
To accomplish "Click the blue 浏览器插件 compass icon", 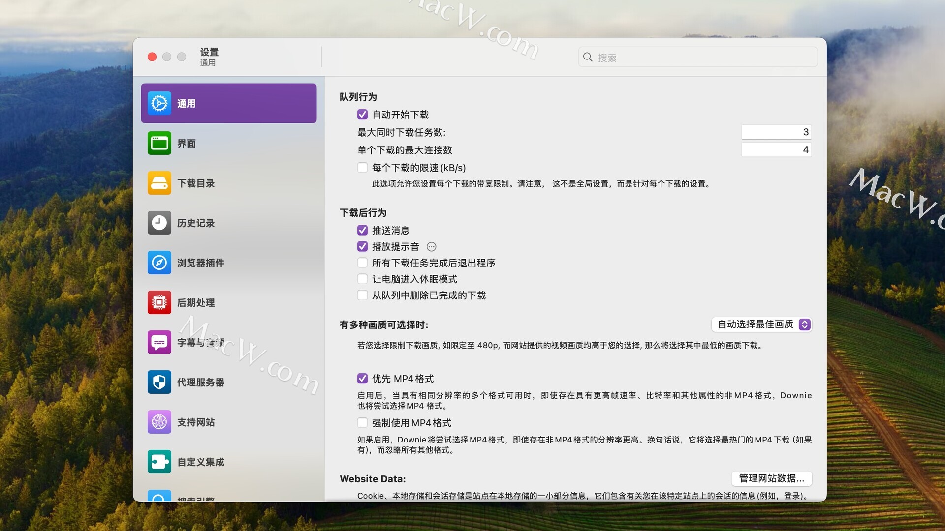I will point(159,263).
